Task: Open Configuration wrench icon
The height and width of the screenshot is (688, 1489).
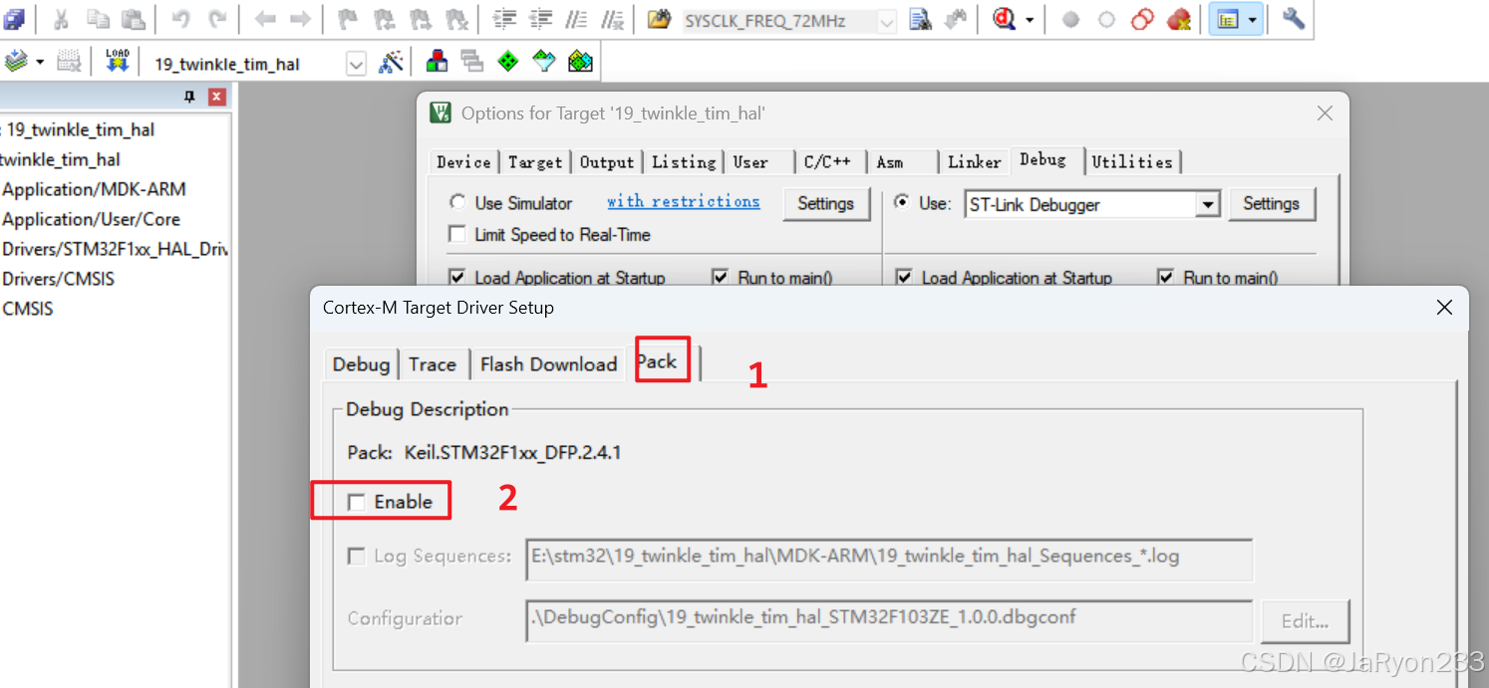Action: (x=1294, y=19)
